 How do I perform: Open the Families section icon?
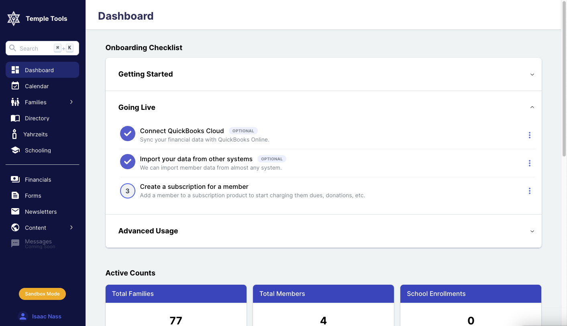tap(15, 102)
